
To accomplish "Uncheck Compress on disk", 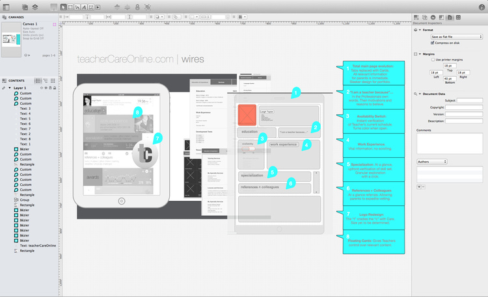I will pyautogui.click(x=432, y=43).
